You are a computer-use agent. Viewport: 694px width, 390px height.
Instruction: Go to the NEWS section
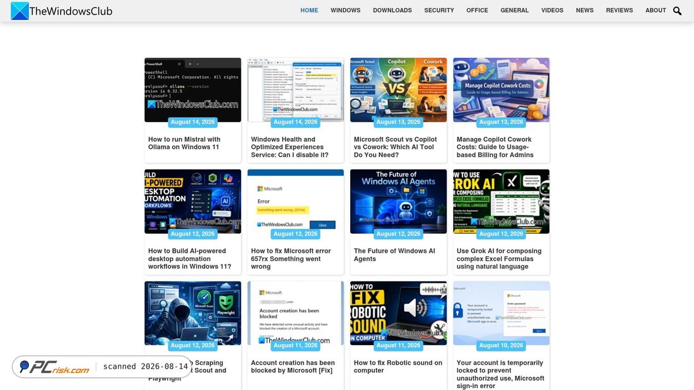[585, 10]
